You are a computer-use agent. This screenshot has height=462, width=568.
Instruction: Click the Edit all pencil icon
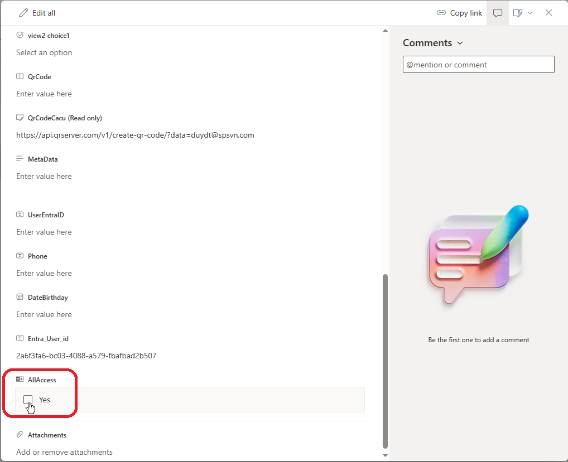coord(23,13)
